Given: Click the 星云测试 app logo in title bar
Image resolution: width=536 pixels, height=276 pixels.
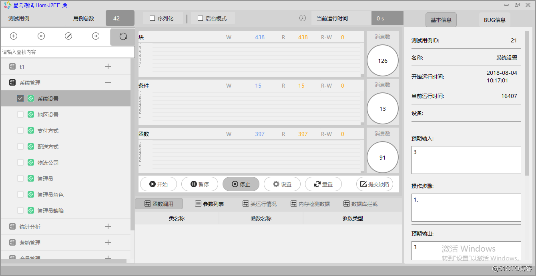Looking at the screenshot, I should coord(8,5).
